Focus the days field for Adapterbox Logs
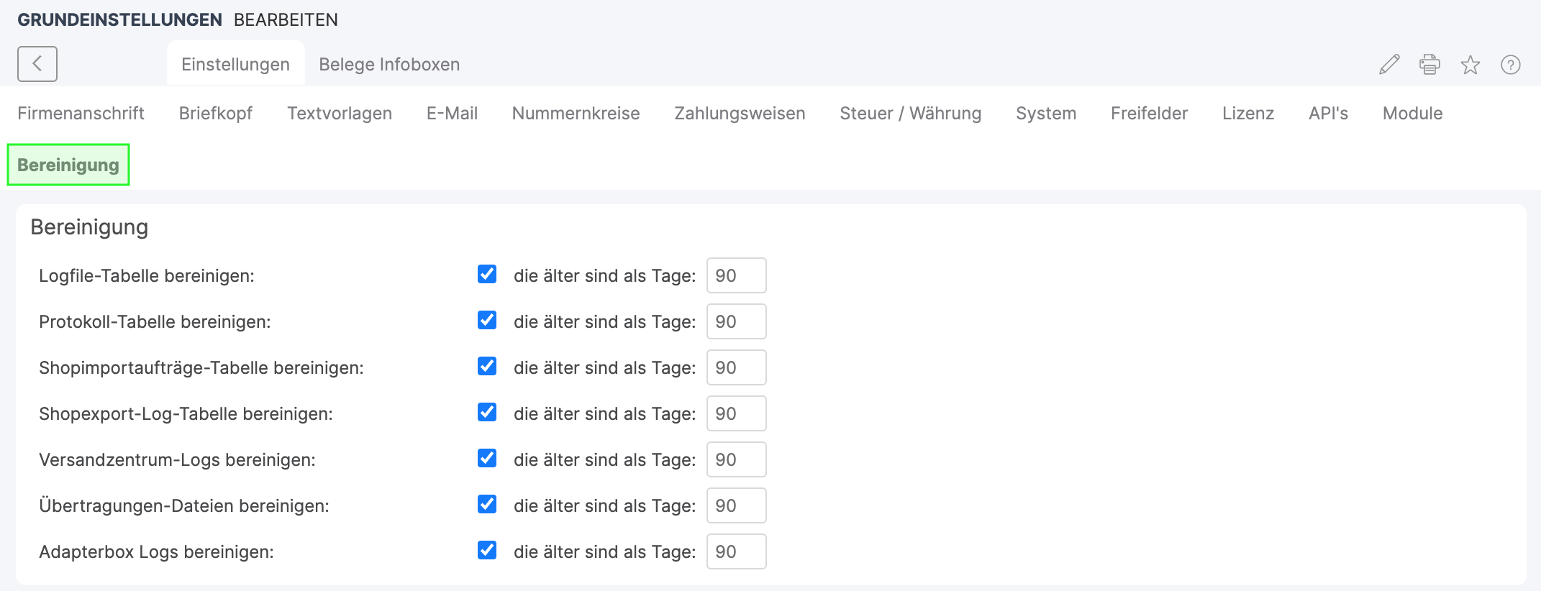 coord(736,551)
